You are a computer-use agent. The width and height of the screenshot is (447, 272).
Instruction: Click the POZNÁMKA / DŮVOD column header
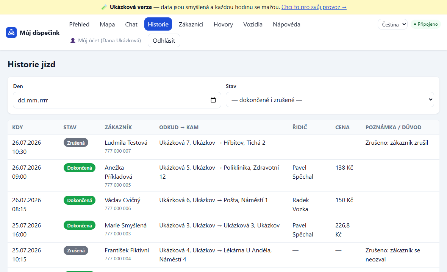(x=394, y=127)
